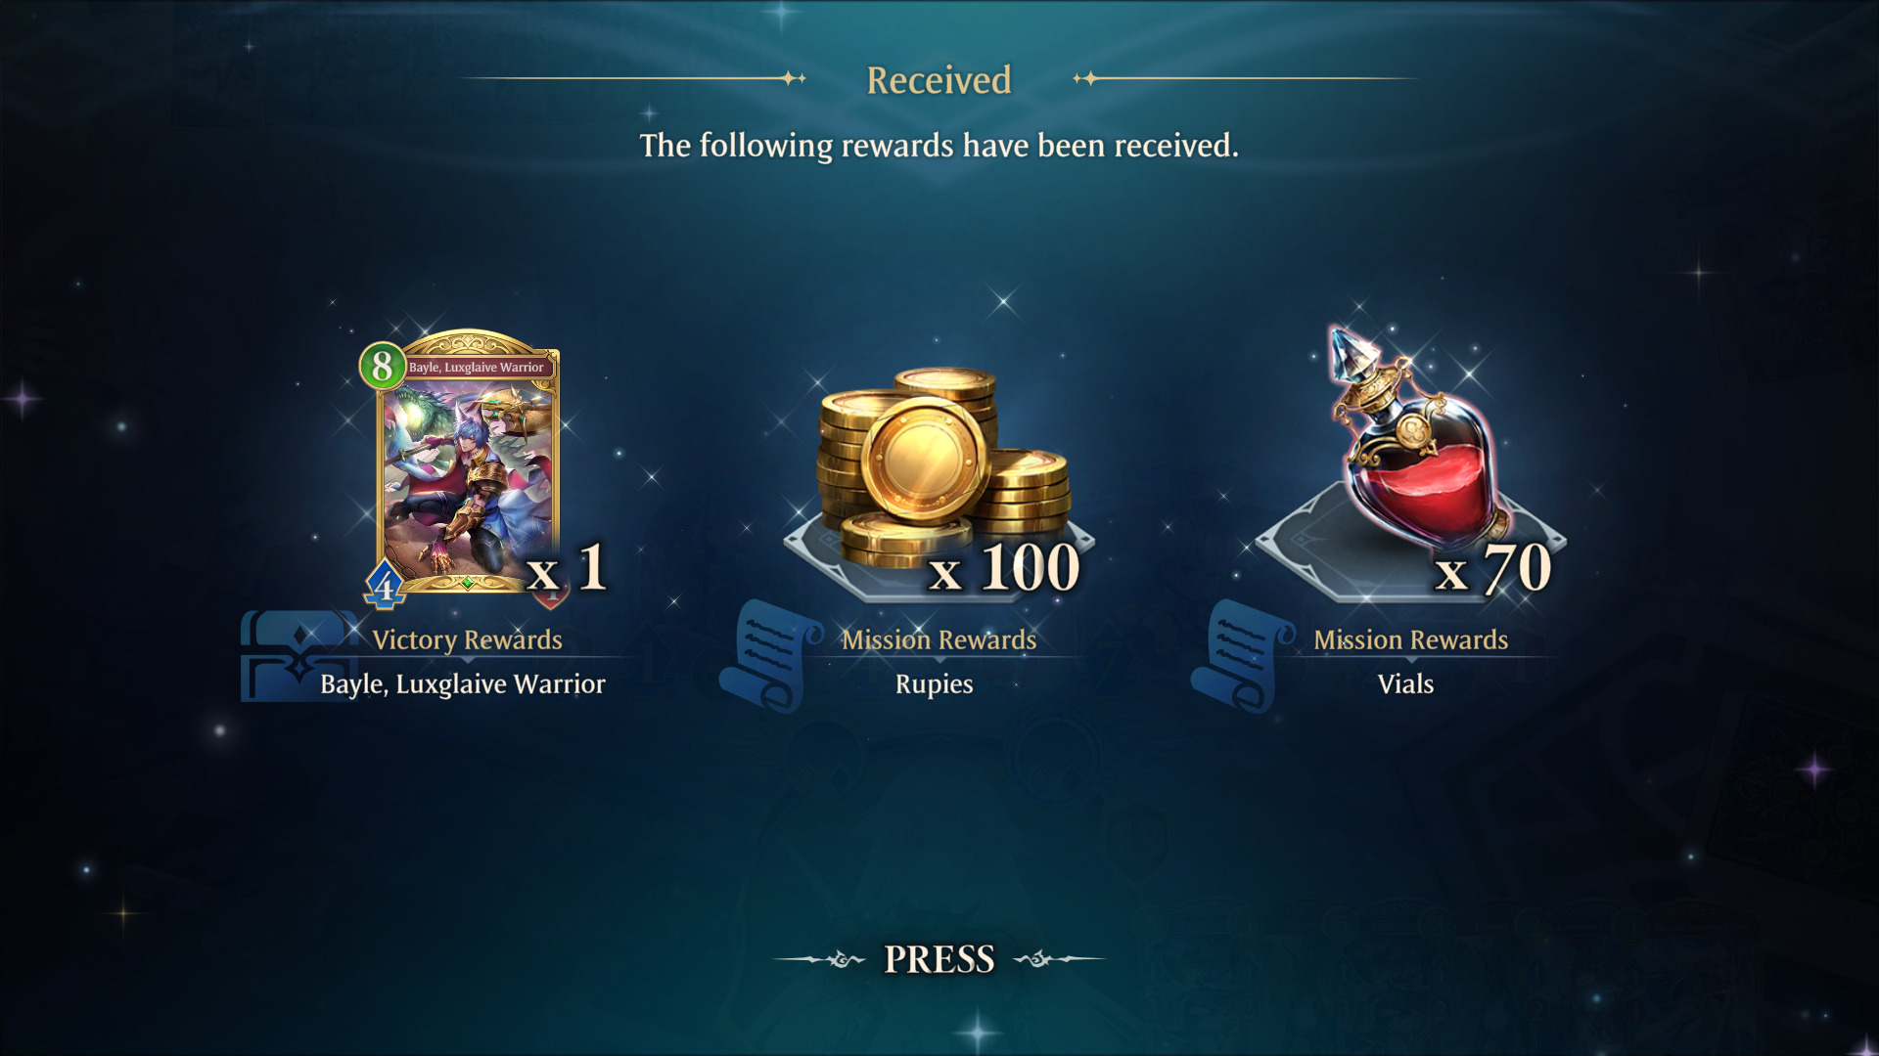Click the Victory Rewards label
The width and height of the screenshot is (1879, 1056).
coord(467,639)
